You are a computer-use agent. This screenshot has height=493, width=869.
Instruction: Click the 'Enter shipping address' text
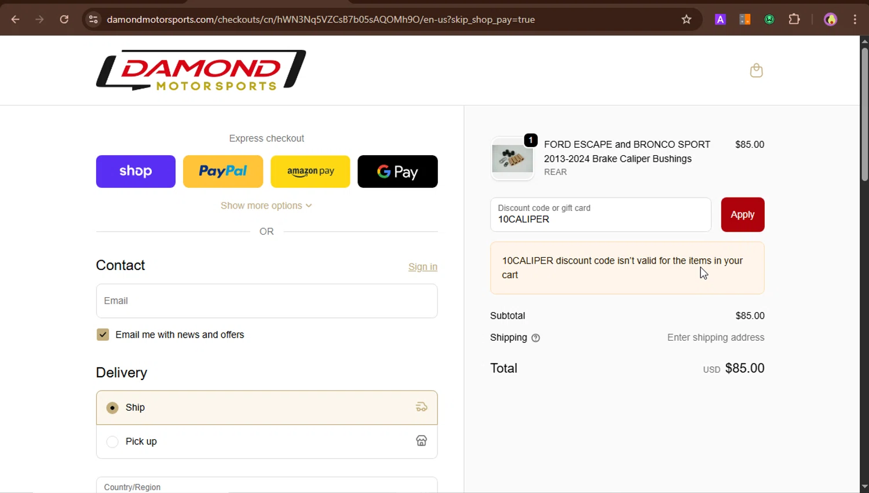pos(715,337)
